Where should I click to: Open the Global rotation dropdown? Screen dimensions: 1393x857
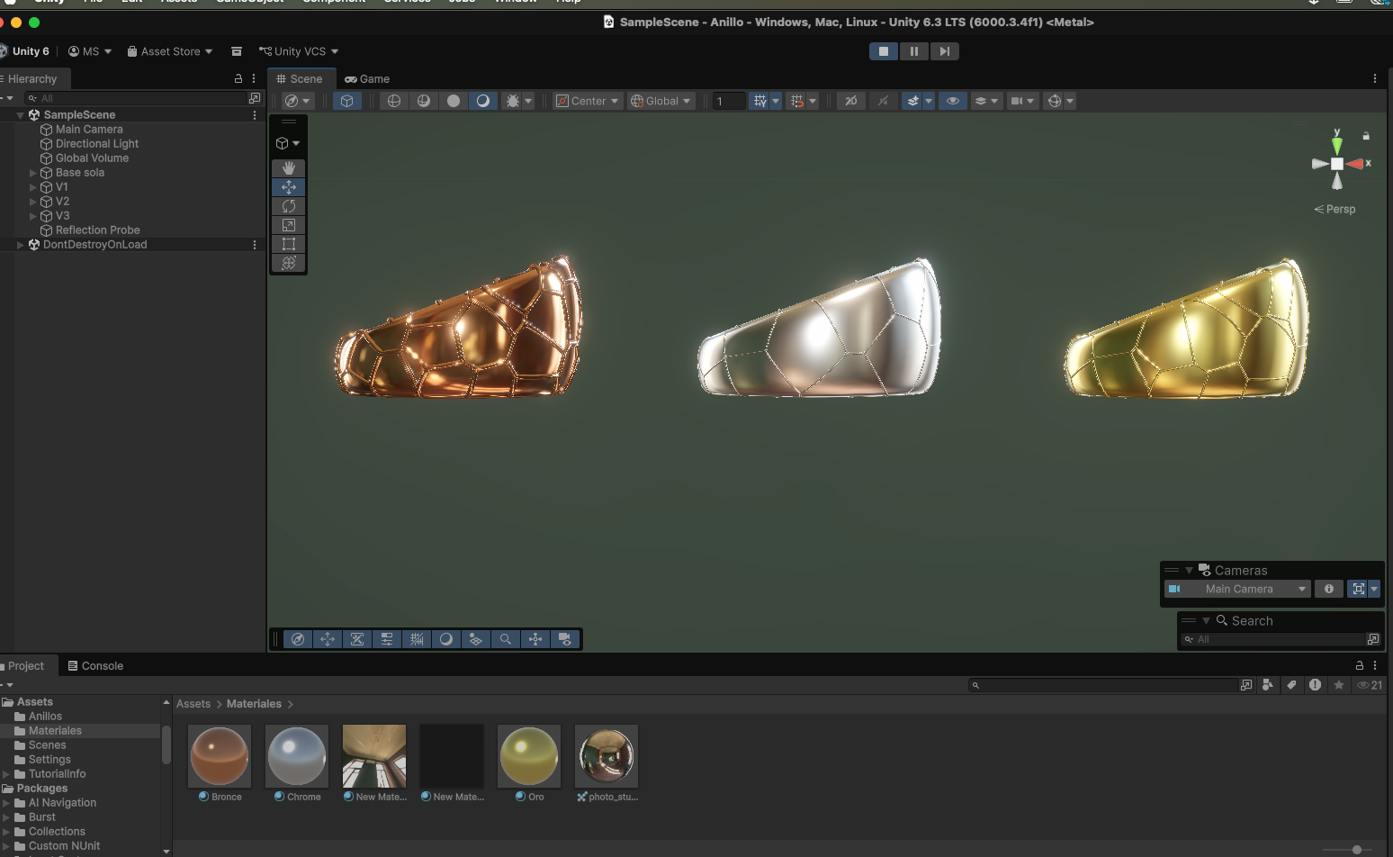click(x=661, y=101)
